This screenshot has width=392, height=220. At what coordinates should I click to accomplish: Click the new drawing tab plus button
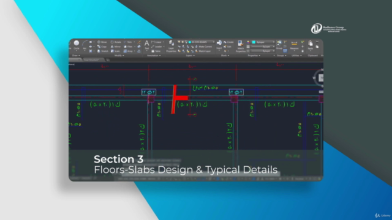pos(108,60)
